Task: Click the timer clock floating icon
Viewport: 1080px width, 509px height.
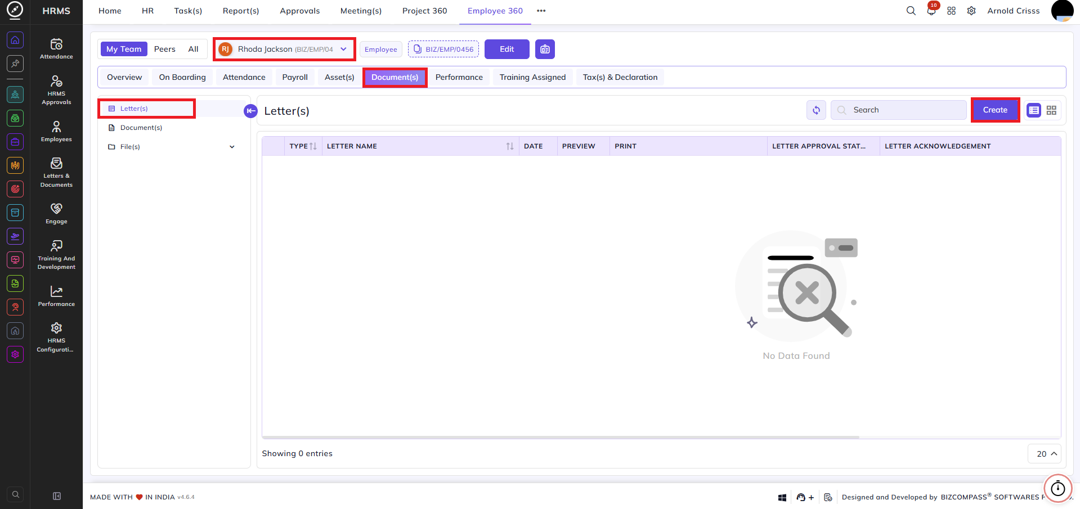Action: pyautogui.click(x=1058, y=488)
